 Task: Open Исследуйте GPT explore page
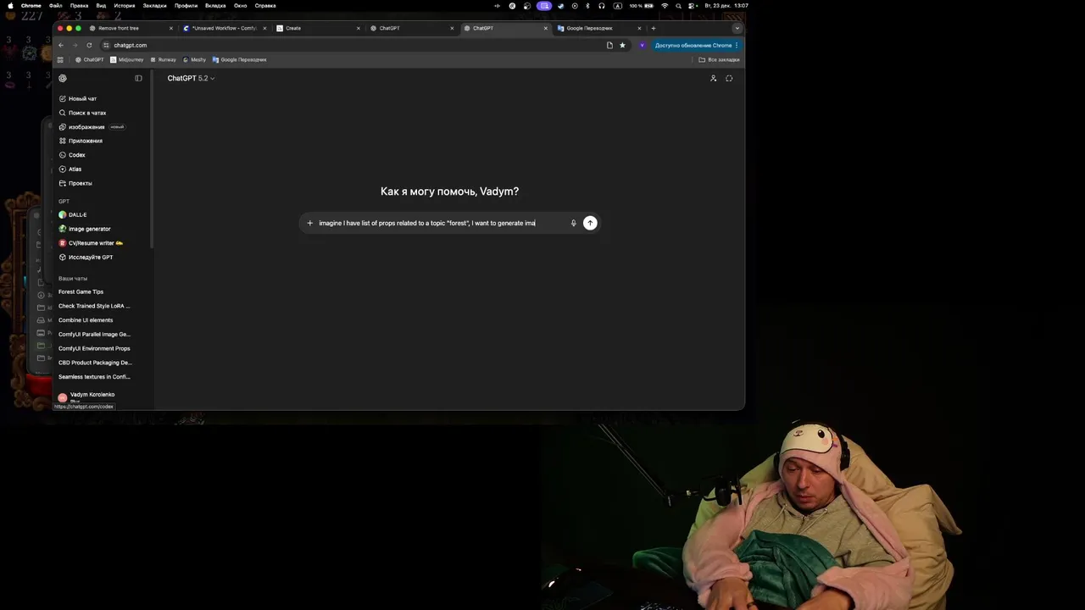tap(86, 257)
